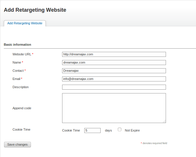The height and width of the screenshot is (157, 196).
Task: Focus the empty Description field
Action: [114, 87]
